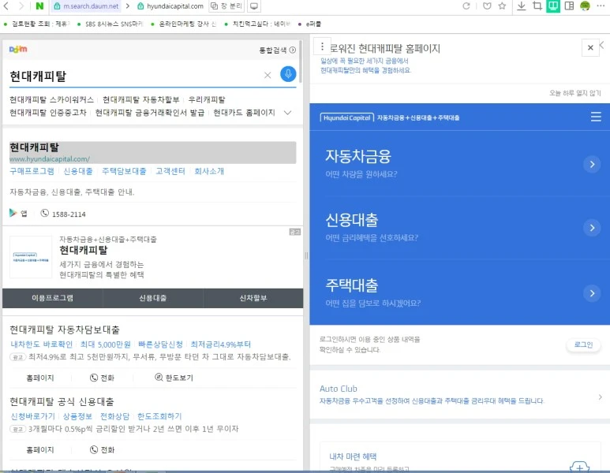The image size is (610, 473).
Task: Open the sidebar panel layout icon
Action: click(569, 6)
